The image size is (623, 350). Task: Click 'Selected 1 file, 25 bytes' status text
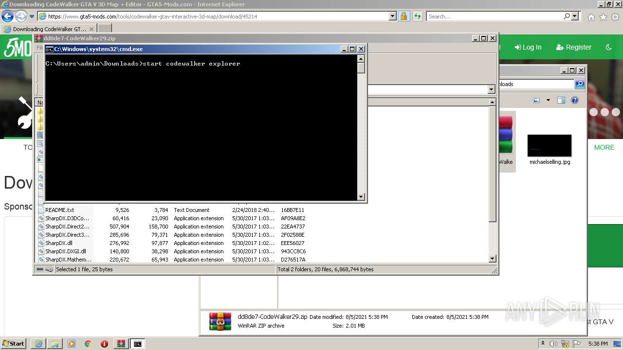point(84,269)
